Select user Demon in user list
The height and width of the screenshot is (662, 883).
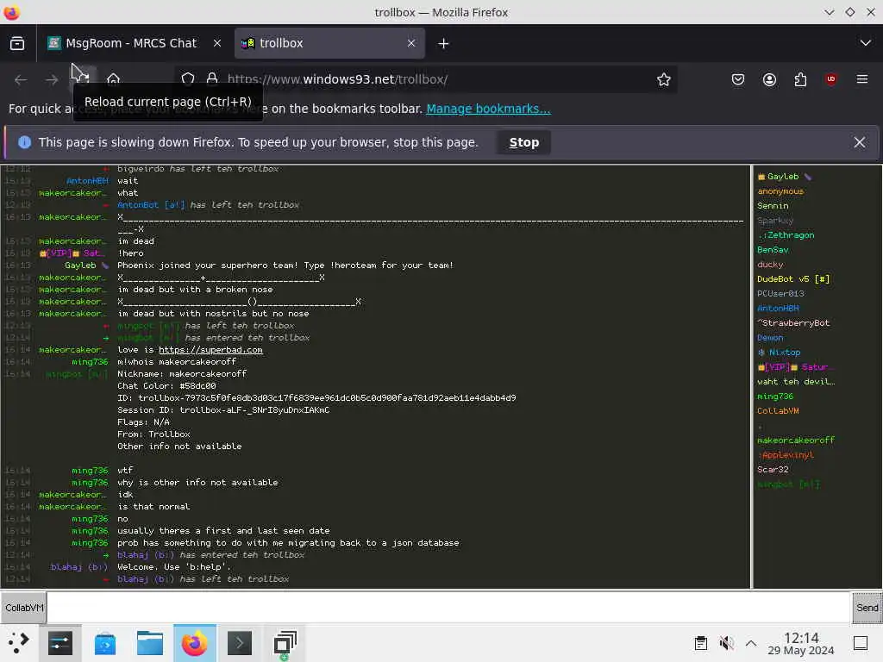click(x=770, y=338)
